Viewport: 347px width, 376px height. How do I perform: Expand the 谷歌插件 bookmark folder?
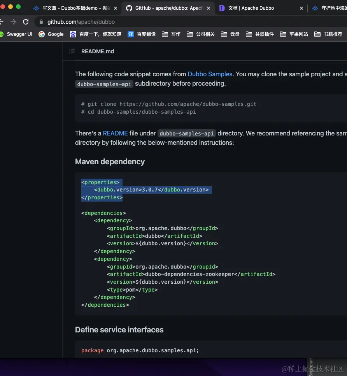pos(260,34)
